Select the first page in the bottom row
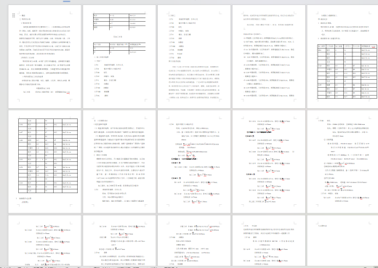This screenshot has height=268, width=378. coord(44,240)
